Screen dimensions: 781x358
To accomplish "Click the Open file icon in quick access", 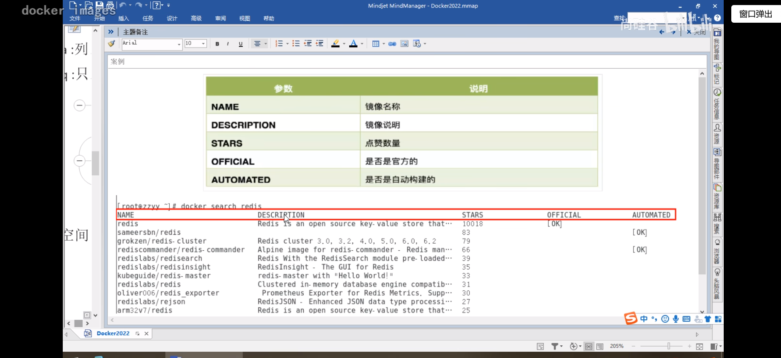I will tap(89, 5).
